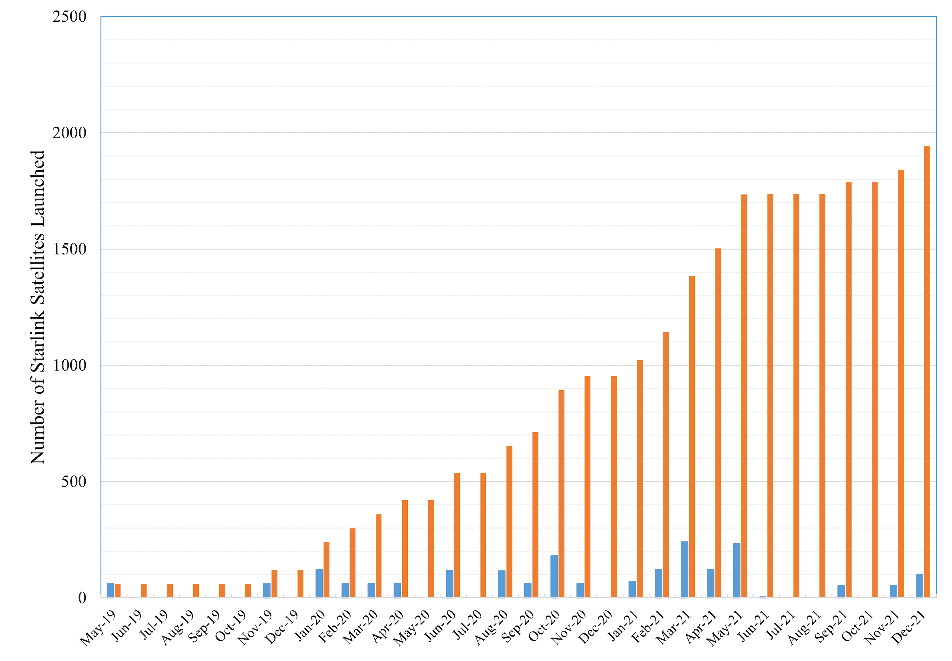Click the Aug-21 x-axis label

point(804,627)
